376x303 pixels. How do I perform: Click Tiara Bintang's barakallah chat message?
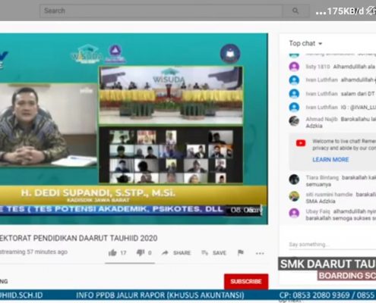[341, 181]
